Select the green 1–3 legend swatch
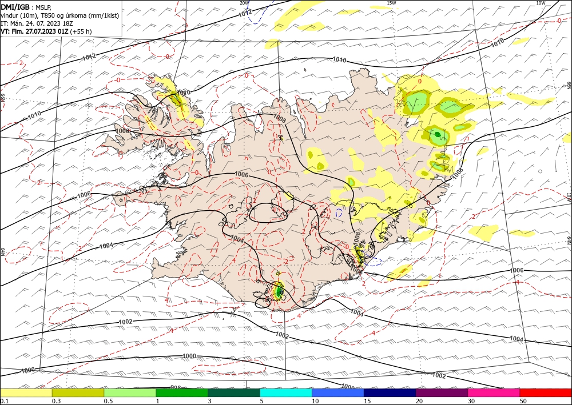 pyautogui.click(x=182, y=392)
